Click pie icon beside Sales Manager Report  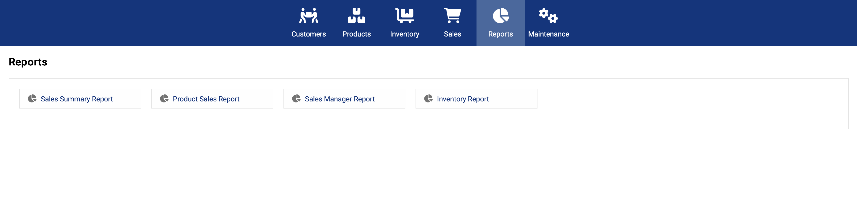pos(296,99)
